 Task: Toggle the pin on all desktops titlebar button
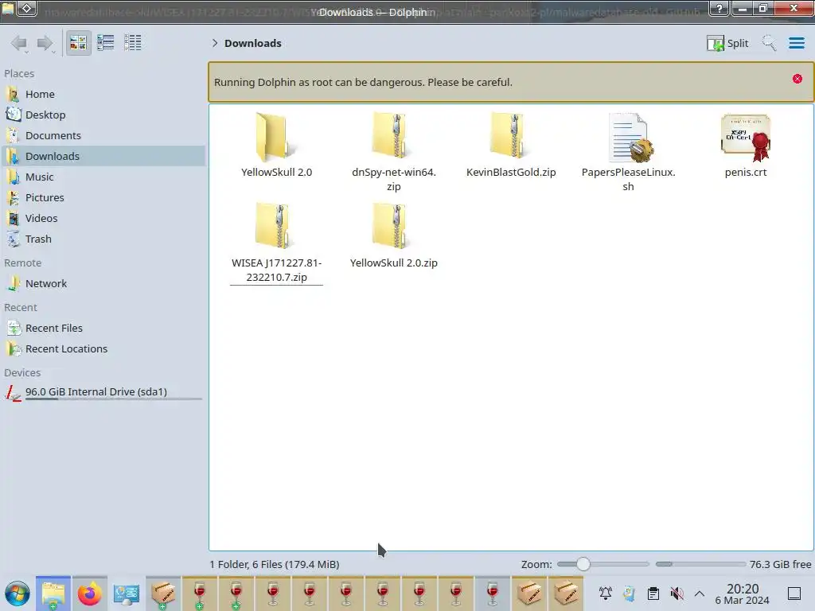(x=27, y=8)
